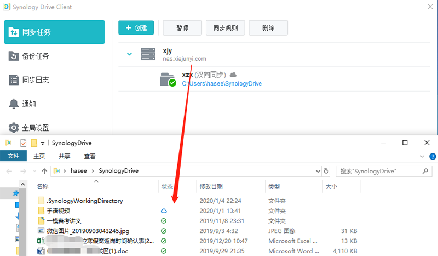Screen dimensions: 438x256
Task: Select 微信图片_20190903043245.jpg file
Action: [x=88, y=231]
